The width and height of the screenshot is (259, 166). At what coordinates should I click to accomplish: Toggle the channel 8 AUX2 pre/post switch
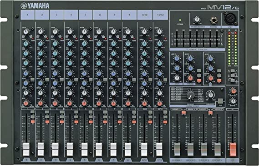[x=134, y=80]
